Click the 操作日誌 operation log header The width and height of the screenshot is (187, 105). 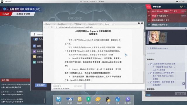tap(15, 80)
